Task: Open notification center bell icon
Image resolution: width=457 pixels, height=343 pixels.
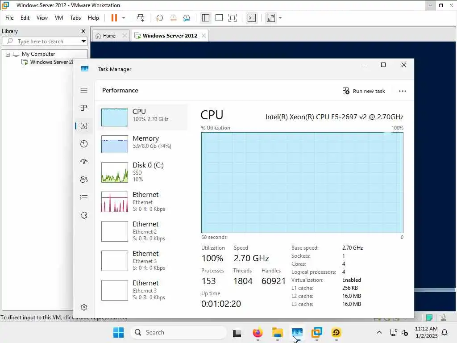Action: [x=445, y=332]
